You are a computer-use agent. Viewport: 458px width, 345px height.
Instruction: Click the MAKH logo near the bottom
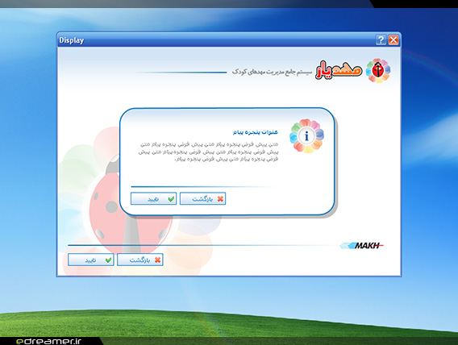(362, 246)
